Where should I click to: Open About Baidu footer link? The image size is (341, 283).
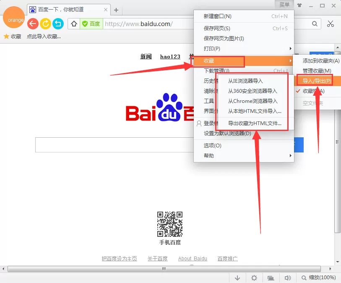[x=193, y=259]
